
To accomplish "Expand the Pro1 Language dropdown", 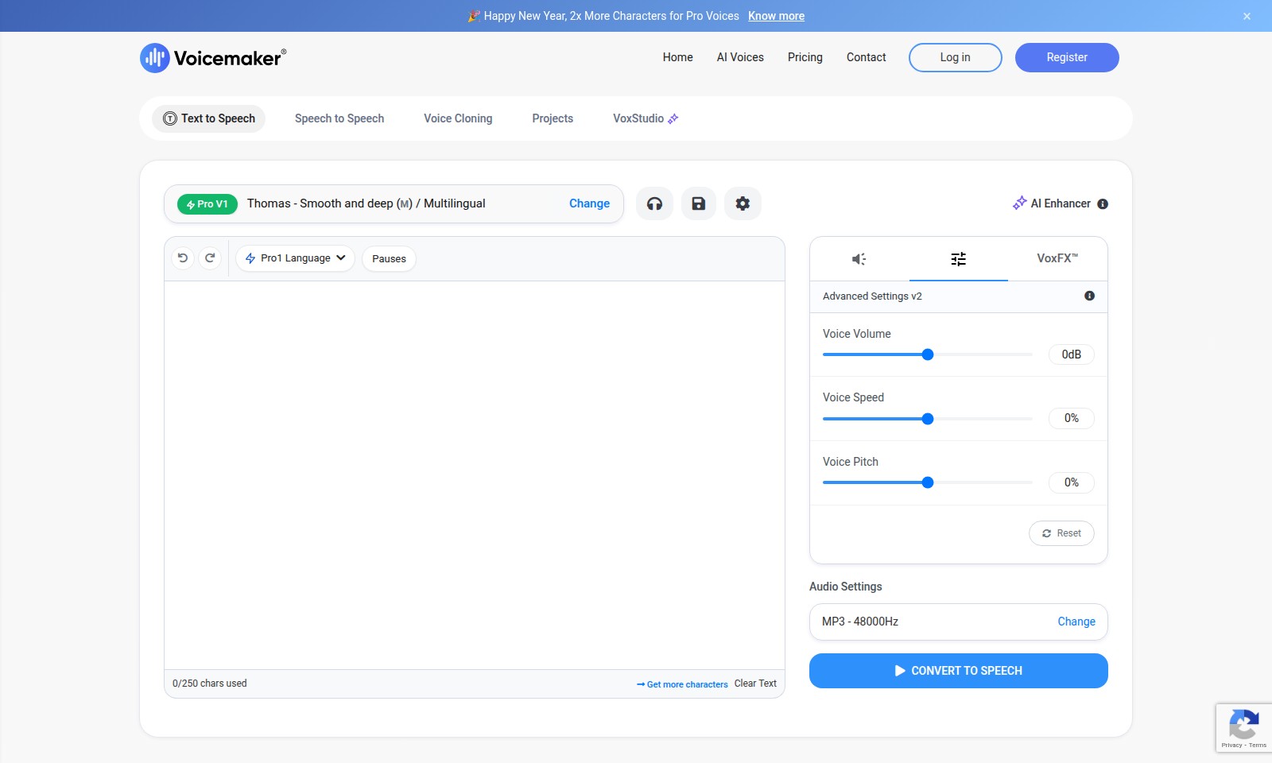I will (x=295, y=258).
